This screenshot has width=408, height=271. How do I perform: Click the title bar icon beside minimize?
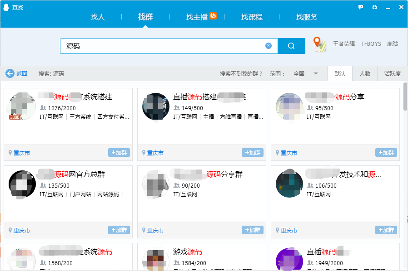(374, 7)
